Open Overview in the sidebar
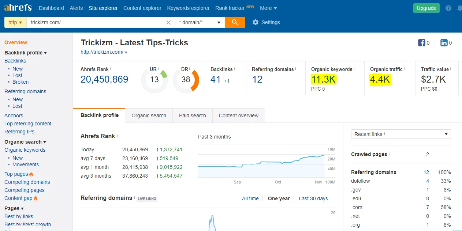Screen dimensions: 462x231 pos(16,42)
